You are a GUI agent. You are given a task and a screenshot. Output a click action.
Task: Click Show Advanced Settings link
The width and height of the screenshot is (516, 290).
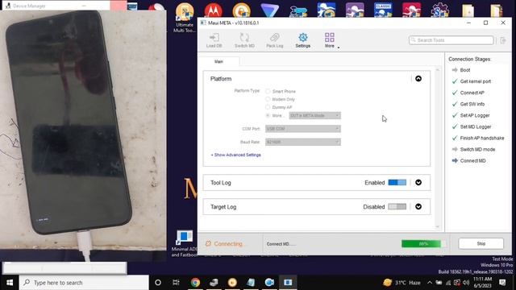(x=236, y=155)
